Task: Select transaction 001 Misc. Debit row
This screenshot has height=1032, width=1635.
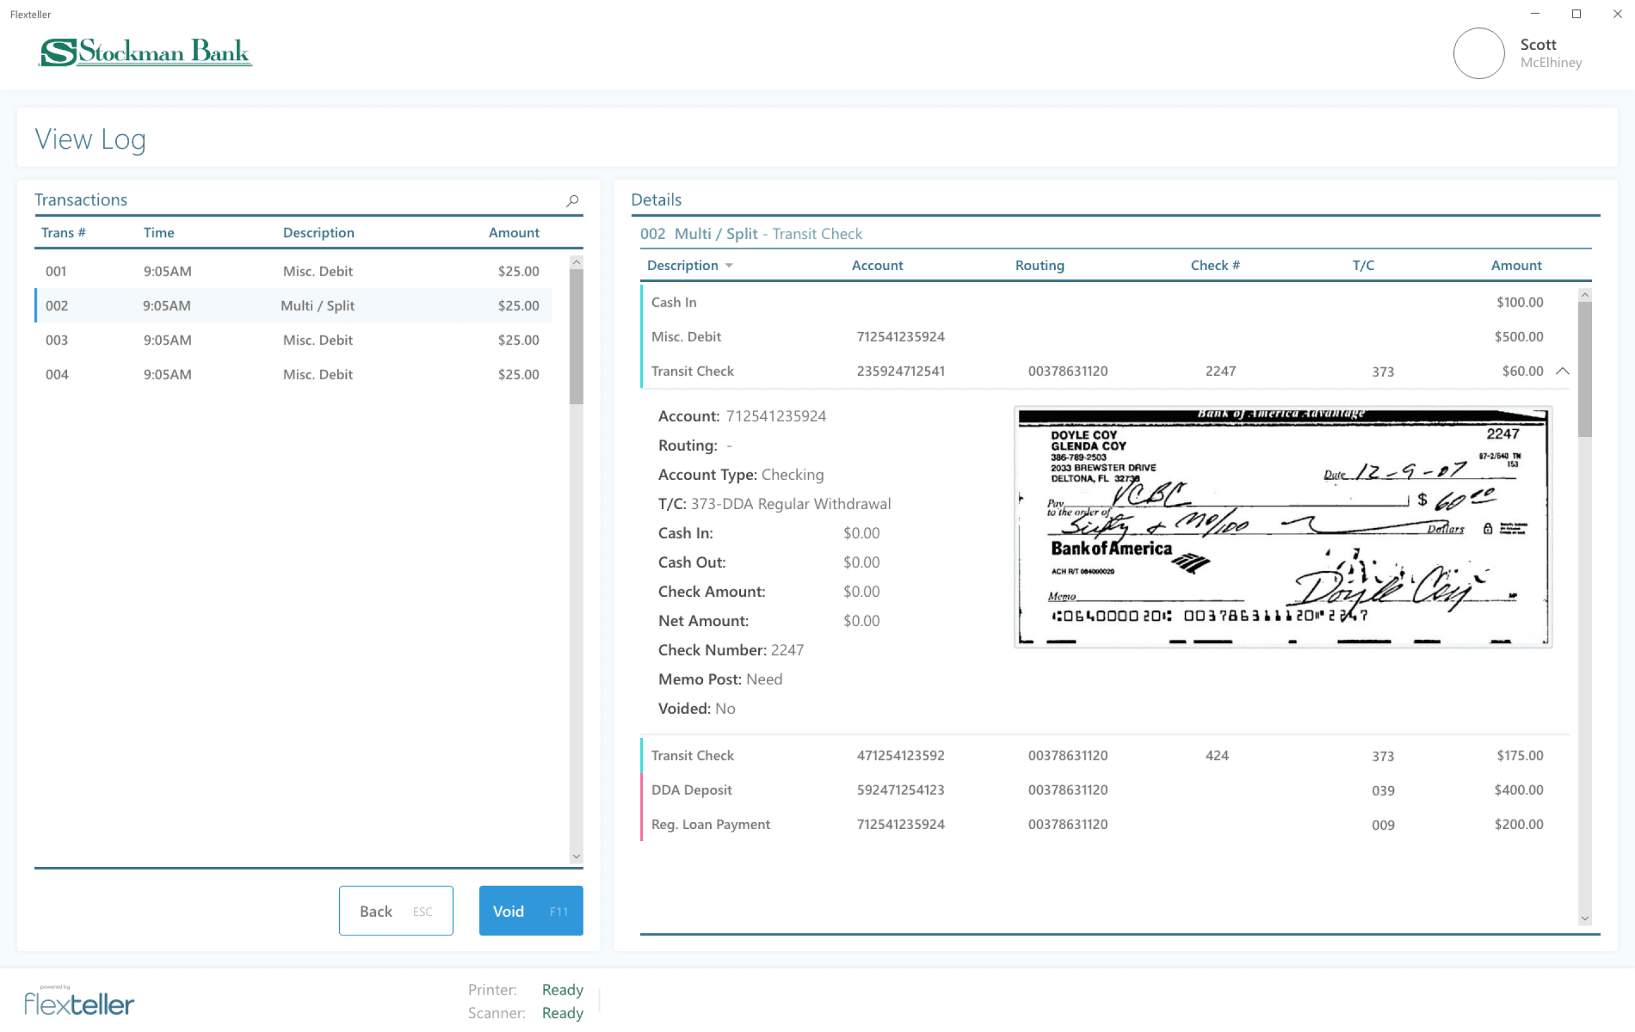Action: point(294,271)
